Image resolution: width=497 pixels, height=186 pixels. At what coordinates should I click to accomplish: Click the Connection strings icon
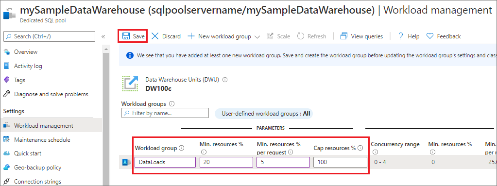click(7, 182)
